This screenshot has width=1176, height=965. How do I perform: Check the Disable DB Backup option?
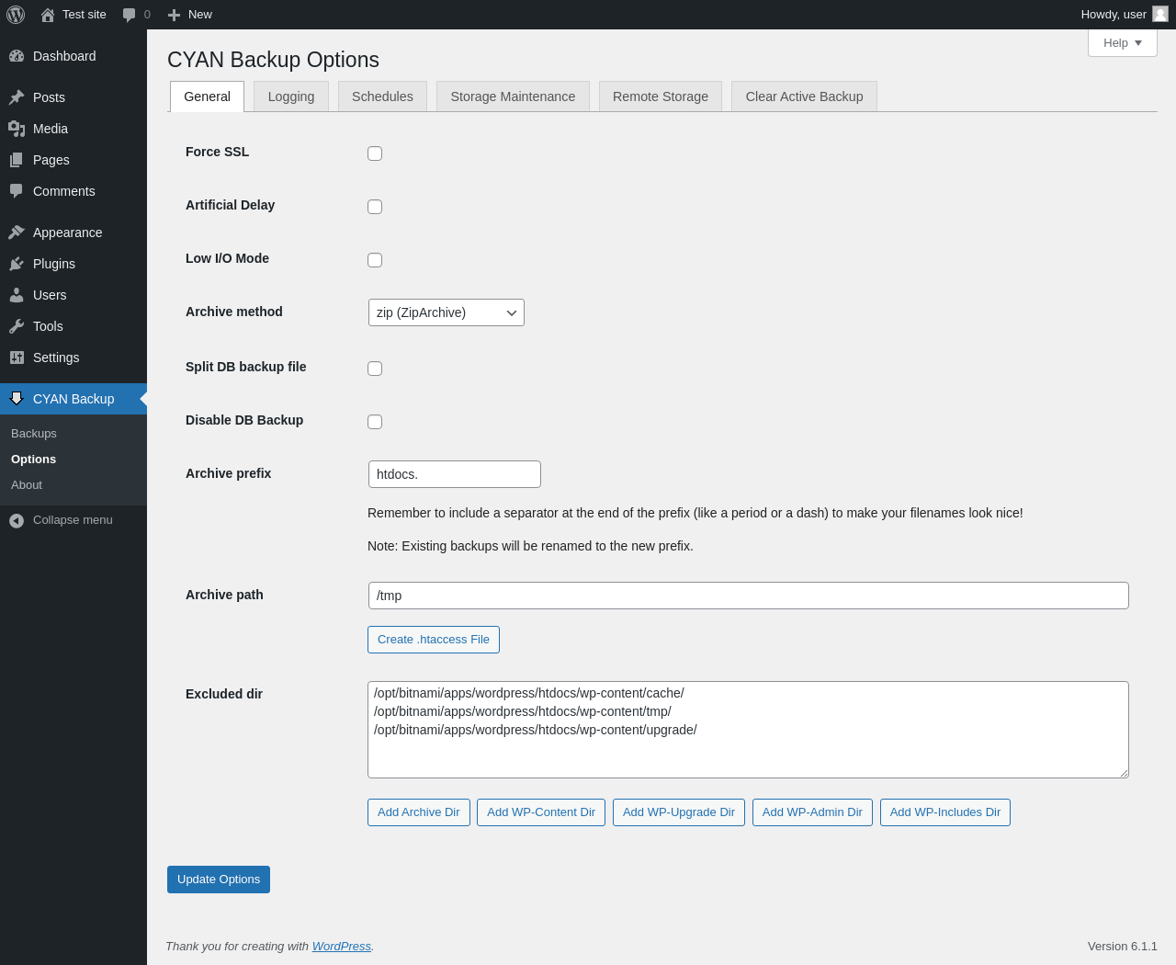pos(375,422)
